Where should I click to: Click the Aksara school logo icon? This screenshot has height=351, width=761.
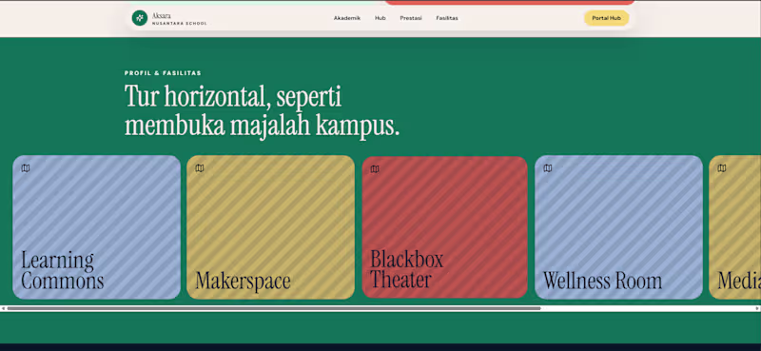[x=140, y=18]
